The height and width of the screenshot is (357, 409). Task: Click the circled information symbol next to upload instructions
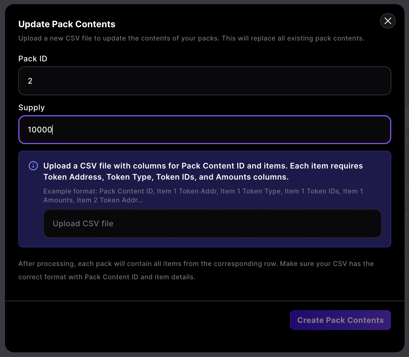click(x=33, y=166)
